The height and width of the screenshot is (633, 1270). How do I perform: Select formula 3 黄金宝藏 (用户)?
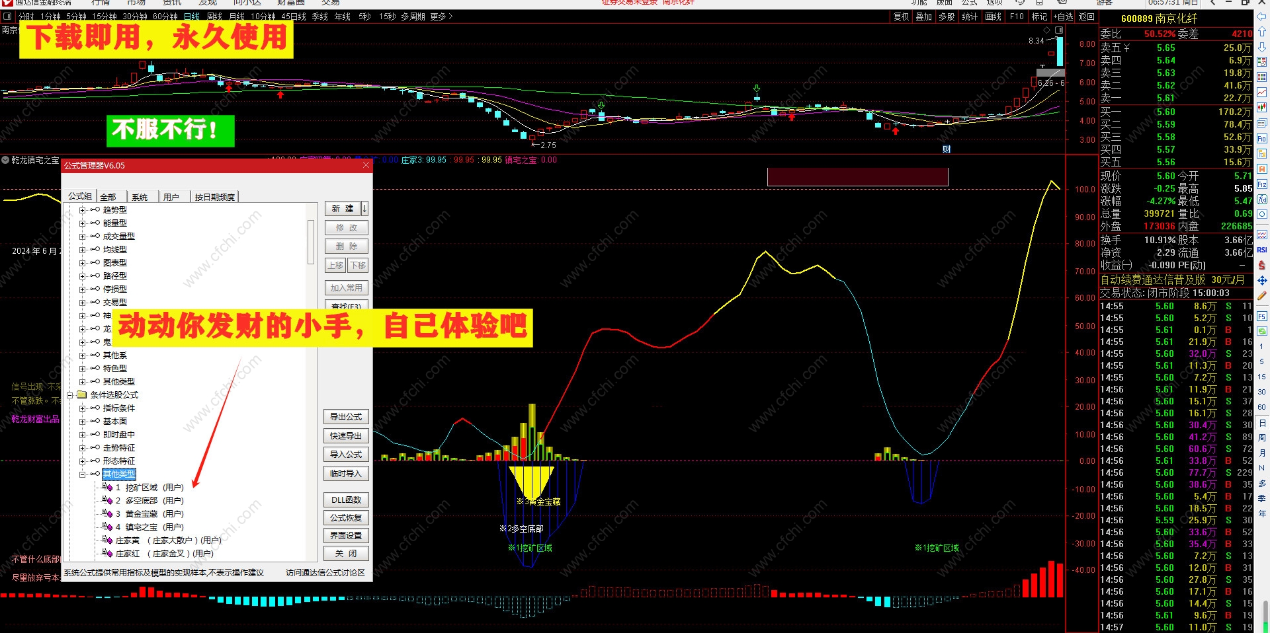click(149, 514)
